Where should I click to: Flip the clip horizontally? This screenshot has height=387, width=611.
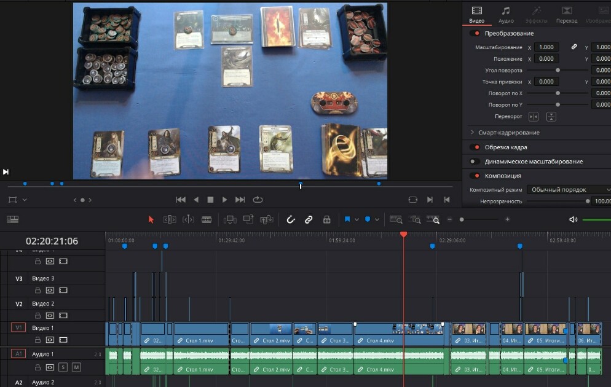[x=534, y=117]
